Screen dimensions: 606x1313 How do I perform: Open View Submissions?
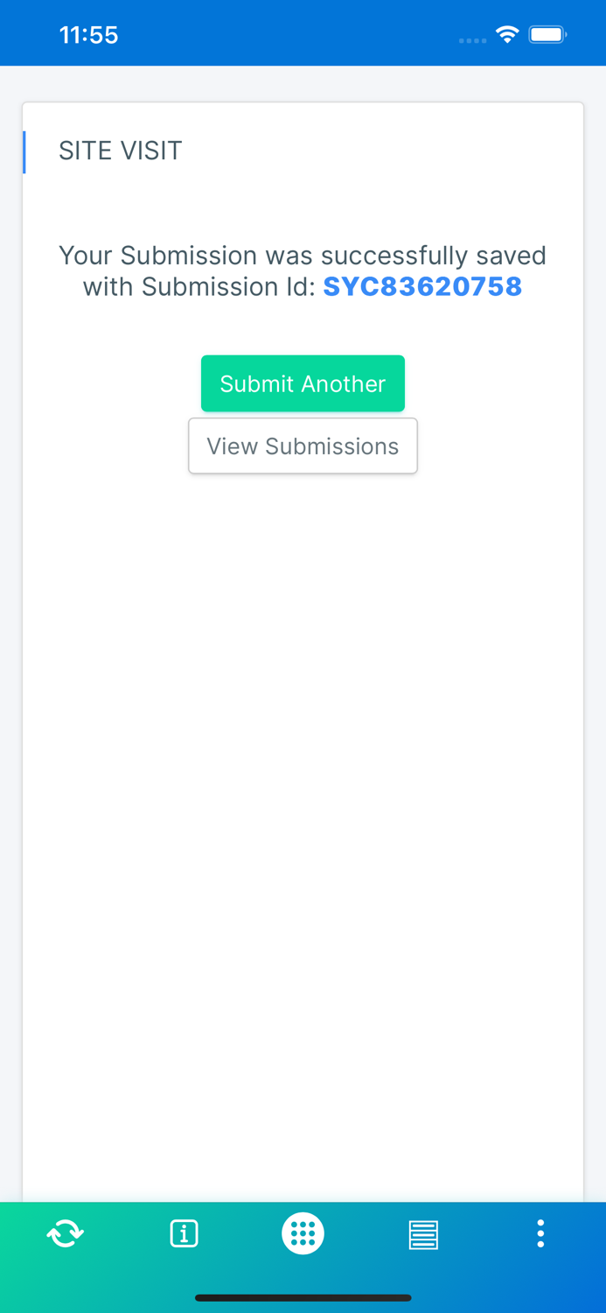coord(303,446)
